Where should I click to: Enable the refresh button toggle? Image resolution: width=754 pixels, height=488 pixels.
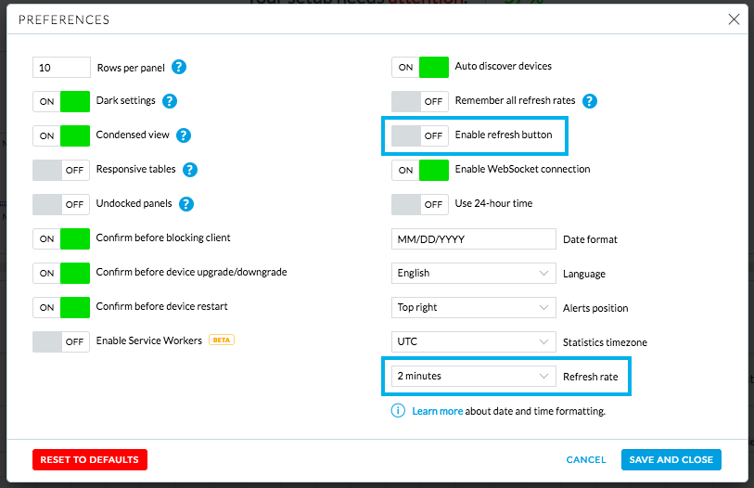coord(420,135)
